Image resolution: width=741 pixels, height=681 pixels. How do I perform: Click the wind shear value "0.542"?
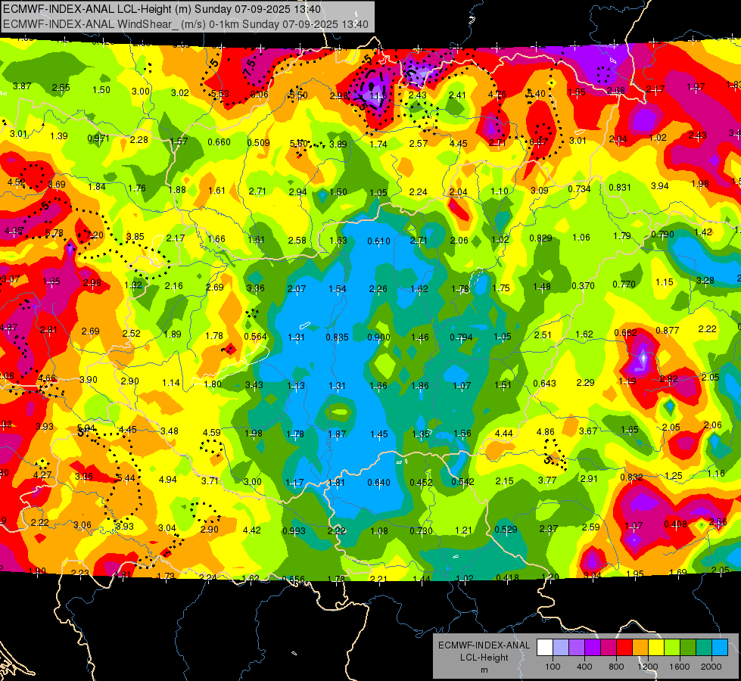coord(463,481)
